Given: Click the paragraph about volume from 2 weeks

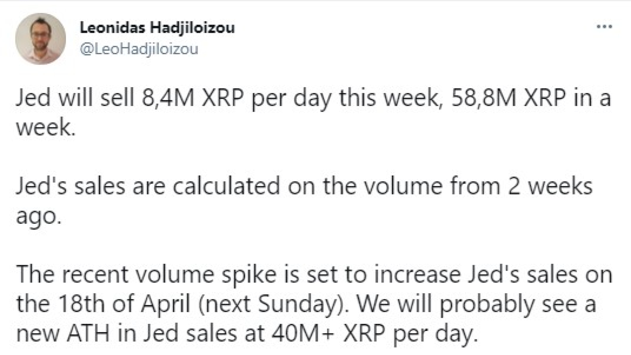Looking at the screenshot, I should click(304, 201).
